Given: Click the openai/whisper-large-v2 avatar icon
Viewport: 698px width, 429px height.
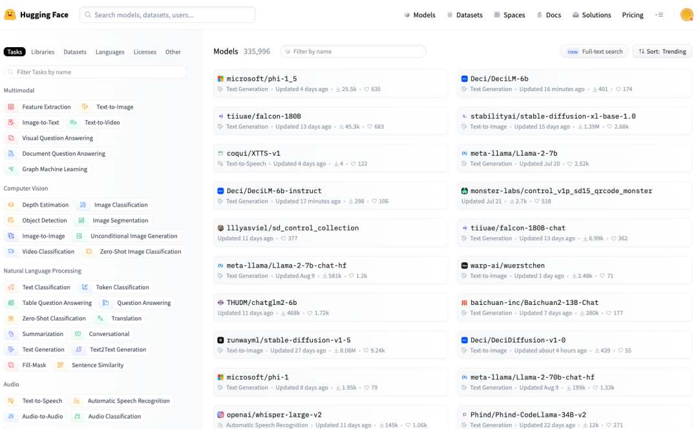Looking at the screenshot, I should [x=220, y=415].
